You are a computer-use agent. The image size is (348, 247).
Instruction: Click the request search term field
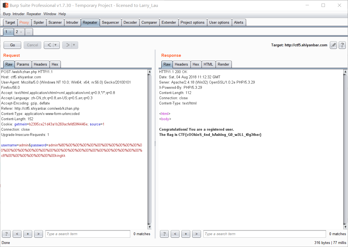[88, 234]
